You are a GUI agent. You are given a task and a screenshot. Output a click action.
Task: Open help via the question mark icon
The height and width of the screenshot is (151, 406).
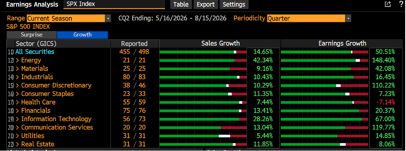pyautogui.click(x=401, y=4)
